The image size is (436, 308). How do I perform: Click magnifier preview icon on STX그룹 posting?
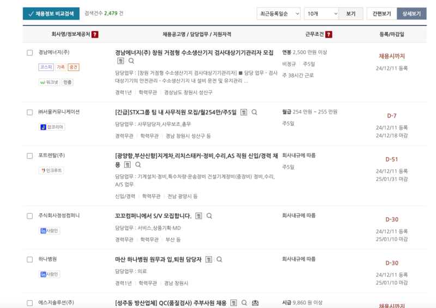(x=255, y=112)
